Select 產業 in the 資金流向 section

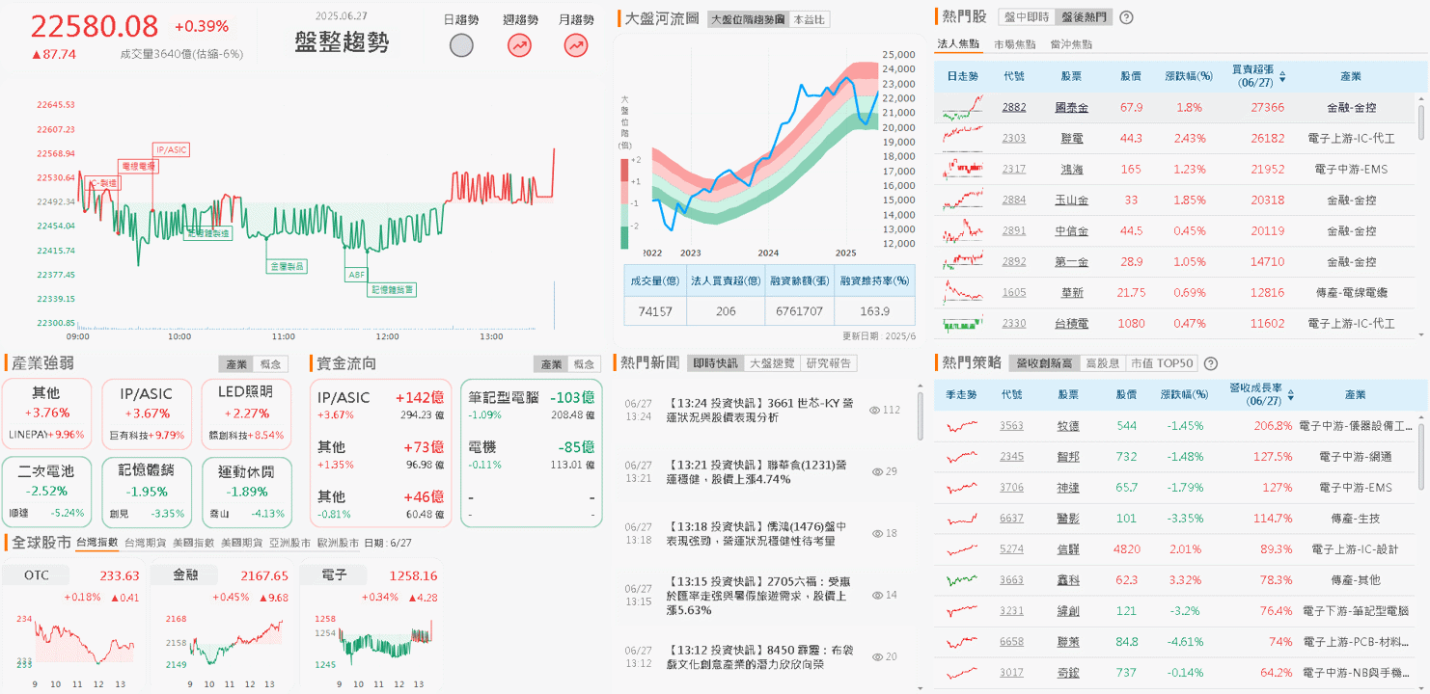551,364
